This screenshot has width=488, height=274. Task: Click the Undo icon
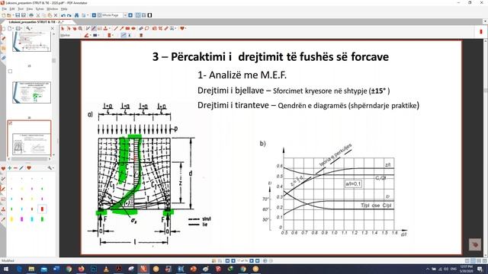[63, 15]
